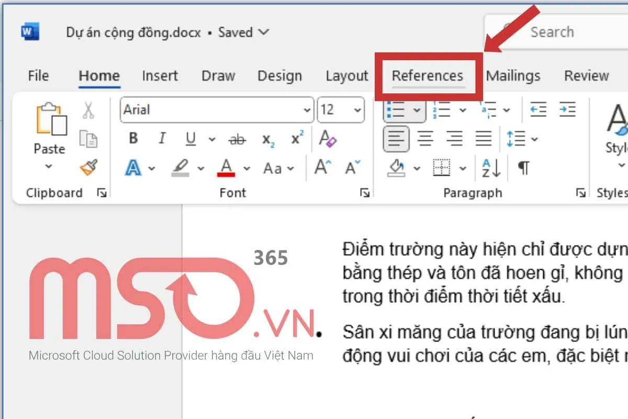Click the Copy icon
The width and height of the screenshot is (628, 419).
coord(88,139)
